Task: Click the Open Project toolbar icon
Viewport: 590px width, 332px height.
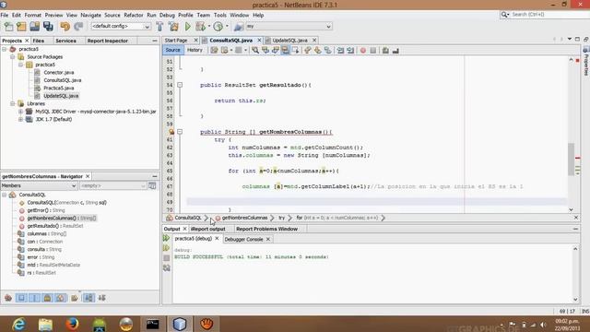Action: (35, 27)
